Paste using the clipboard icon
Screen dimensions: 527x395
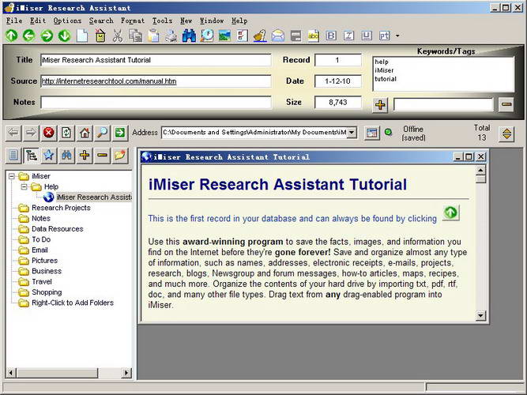153,36
